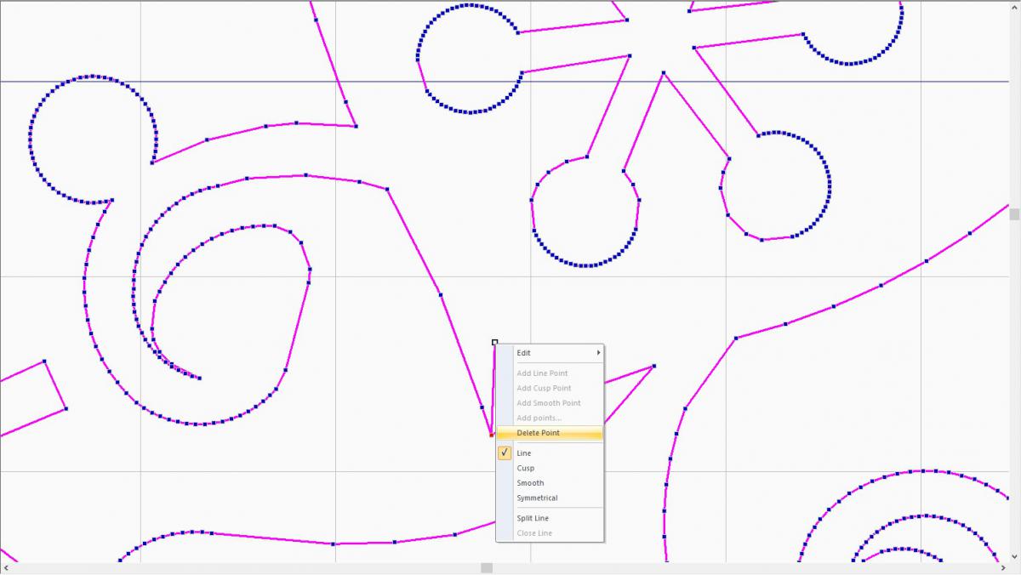Click the Add Cusp Point entry
Viewport: 1021px width, 575px height.
pos(544,388)
